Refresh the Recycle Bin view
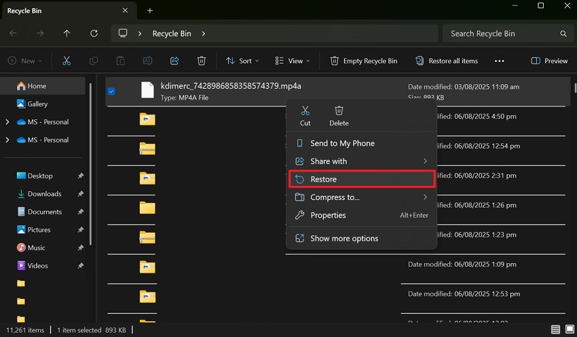The image size is (577, 337). coord(94,33)
